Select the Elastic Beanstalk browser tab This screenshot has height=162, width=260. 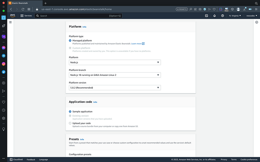tap(25, 3)
